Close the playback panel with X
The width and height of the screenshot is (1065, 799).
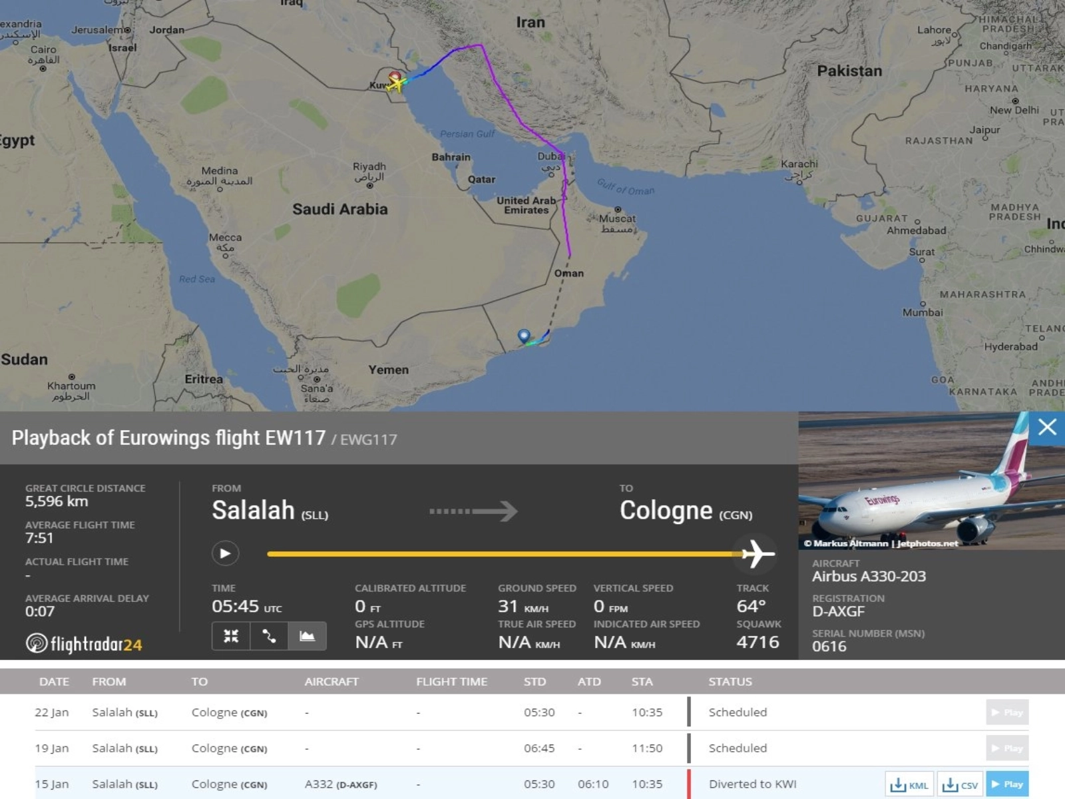pyautogui.click(x=1047, y=427)
